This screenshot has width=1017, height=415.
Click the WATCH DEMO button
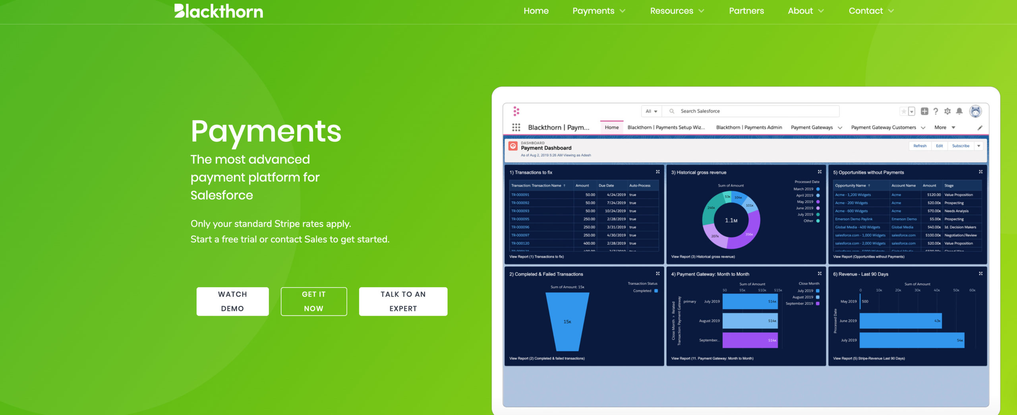pos(232,301)
